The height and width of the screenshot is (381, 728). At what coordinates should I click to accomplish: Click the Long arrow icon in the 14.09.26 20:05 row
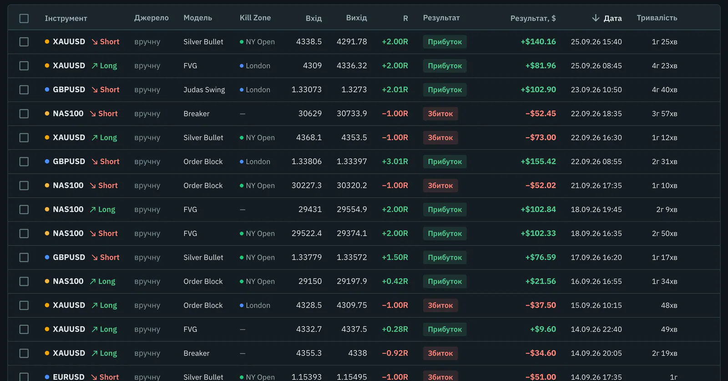[95, 353]
